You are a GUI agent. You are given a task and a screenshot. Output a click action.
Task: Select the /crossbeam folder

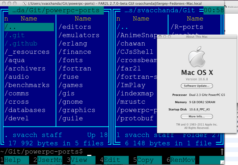pyautogui.click(x=137, y=60)
